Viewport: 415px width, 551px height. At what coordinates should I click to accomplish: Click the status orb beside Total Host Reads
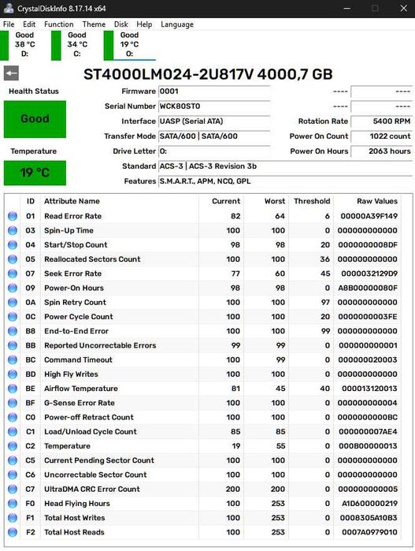tap(13, 532)
